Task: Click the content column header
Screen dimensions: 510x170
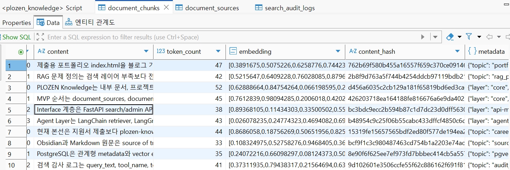Action: coord(93,52)
